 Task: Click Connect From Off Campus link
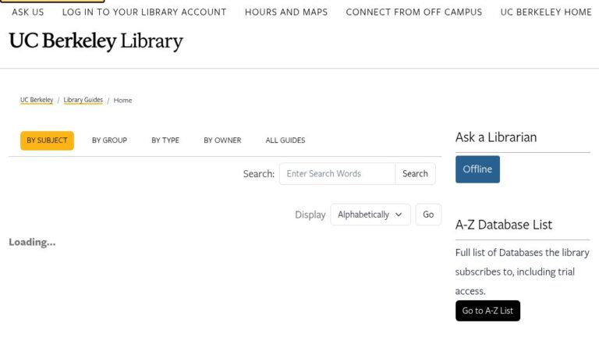coord(413,12)
